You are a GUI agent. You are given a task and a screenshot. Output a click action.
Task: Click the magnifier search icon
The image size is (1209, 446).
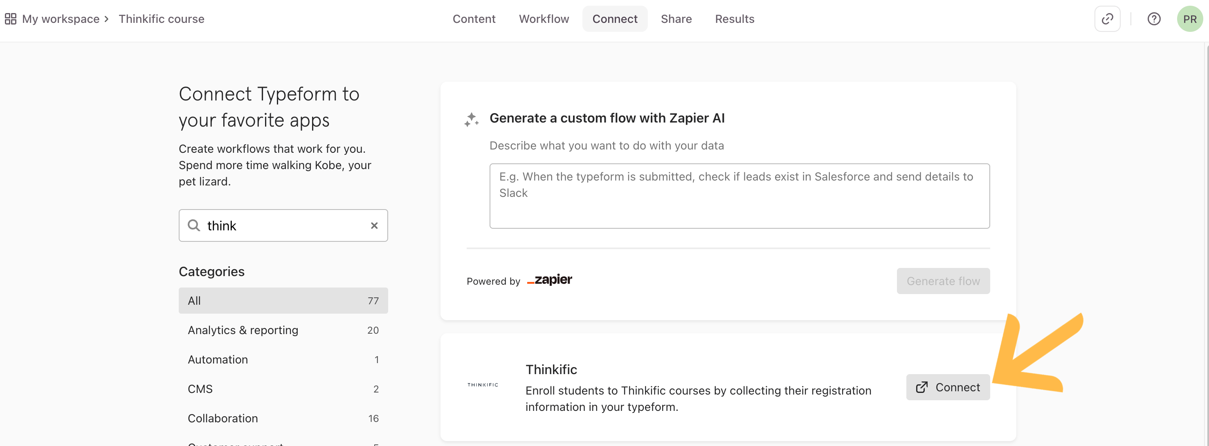[x=194, y=225]
